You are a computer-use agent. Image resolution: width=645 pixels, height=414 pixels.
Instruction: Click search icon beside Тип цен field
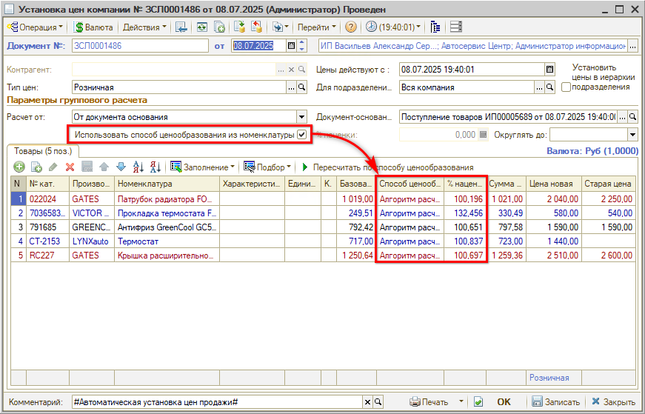point(301,87)
